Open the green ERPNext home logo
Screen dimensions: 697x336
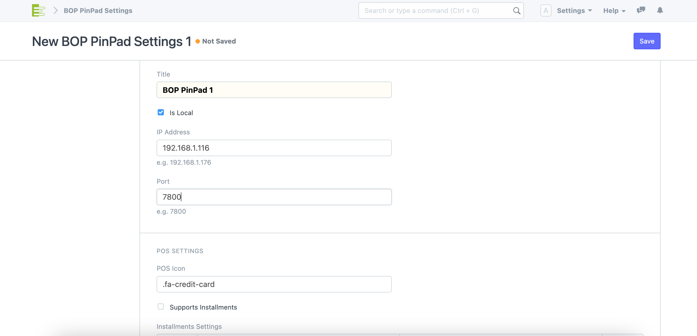pyautogui.click(x=38, y=10)
